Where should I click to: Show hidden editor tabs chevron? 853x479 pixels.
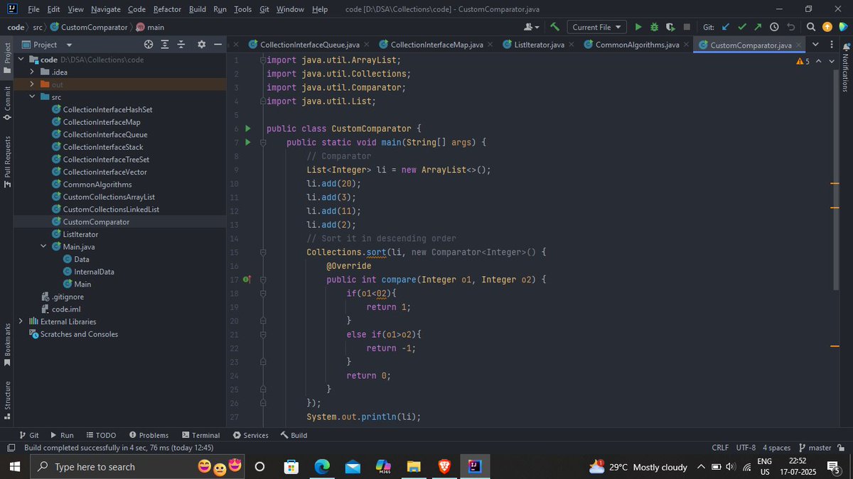coord(815,44)
